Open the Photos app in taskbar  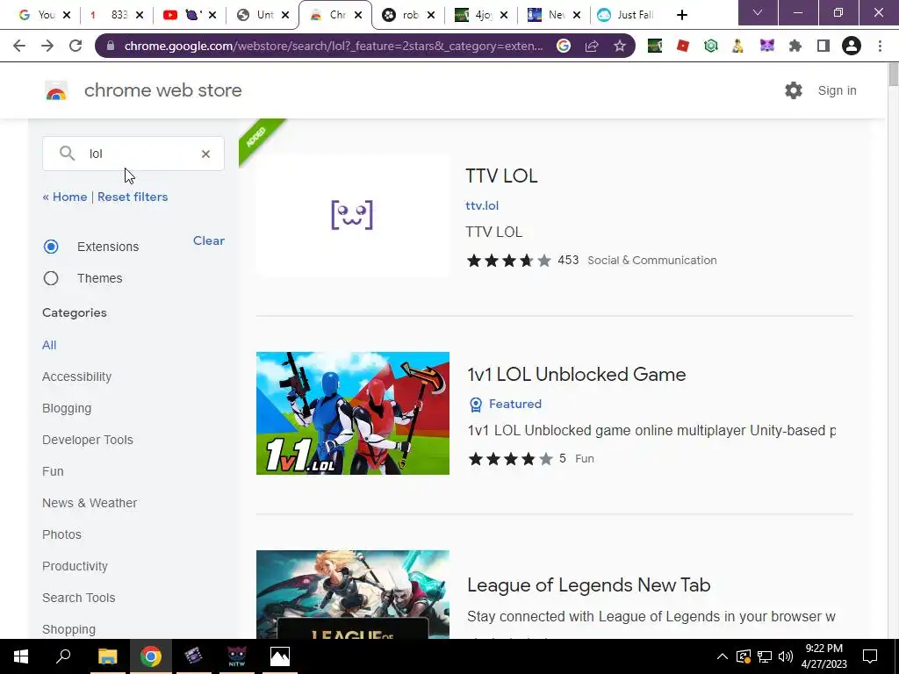(280, 656)
